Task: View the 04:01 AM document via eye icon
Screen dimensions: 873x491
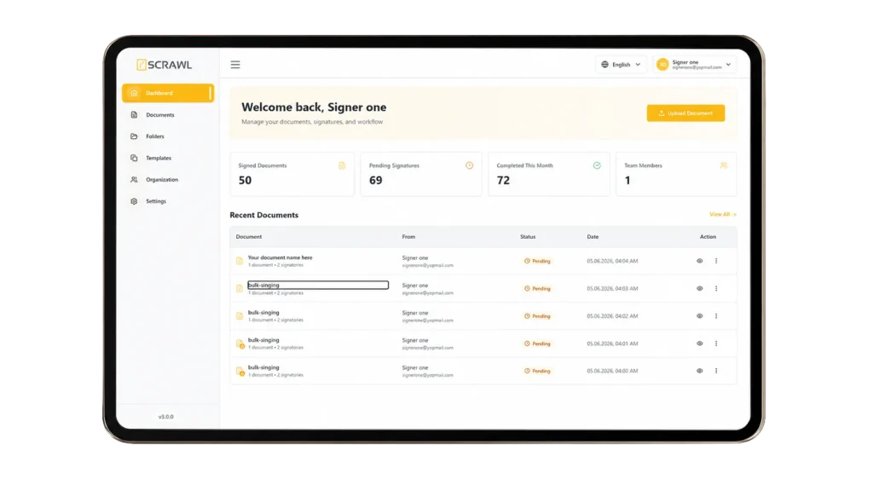Action: (700, 344)
